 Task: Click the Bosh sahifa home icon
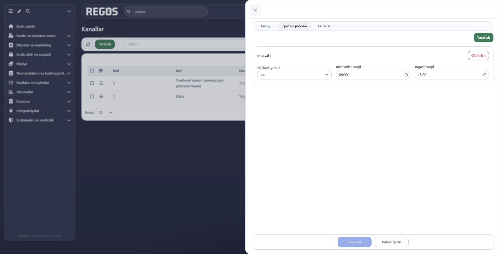[x=11, y=26]
